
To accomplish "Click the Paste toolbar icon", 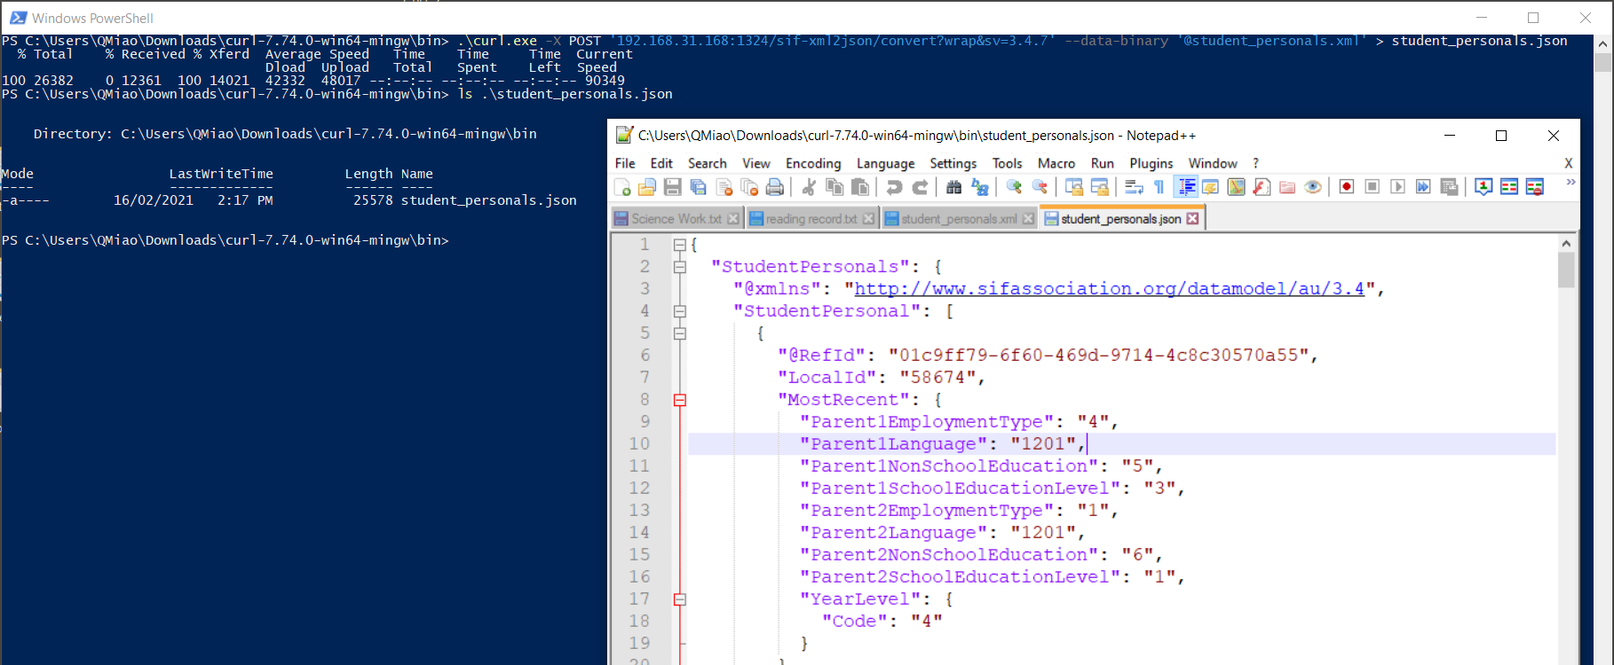I will [860, 187].
